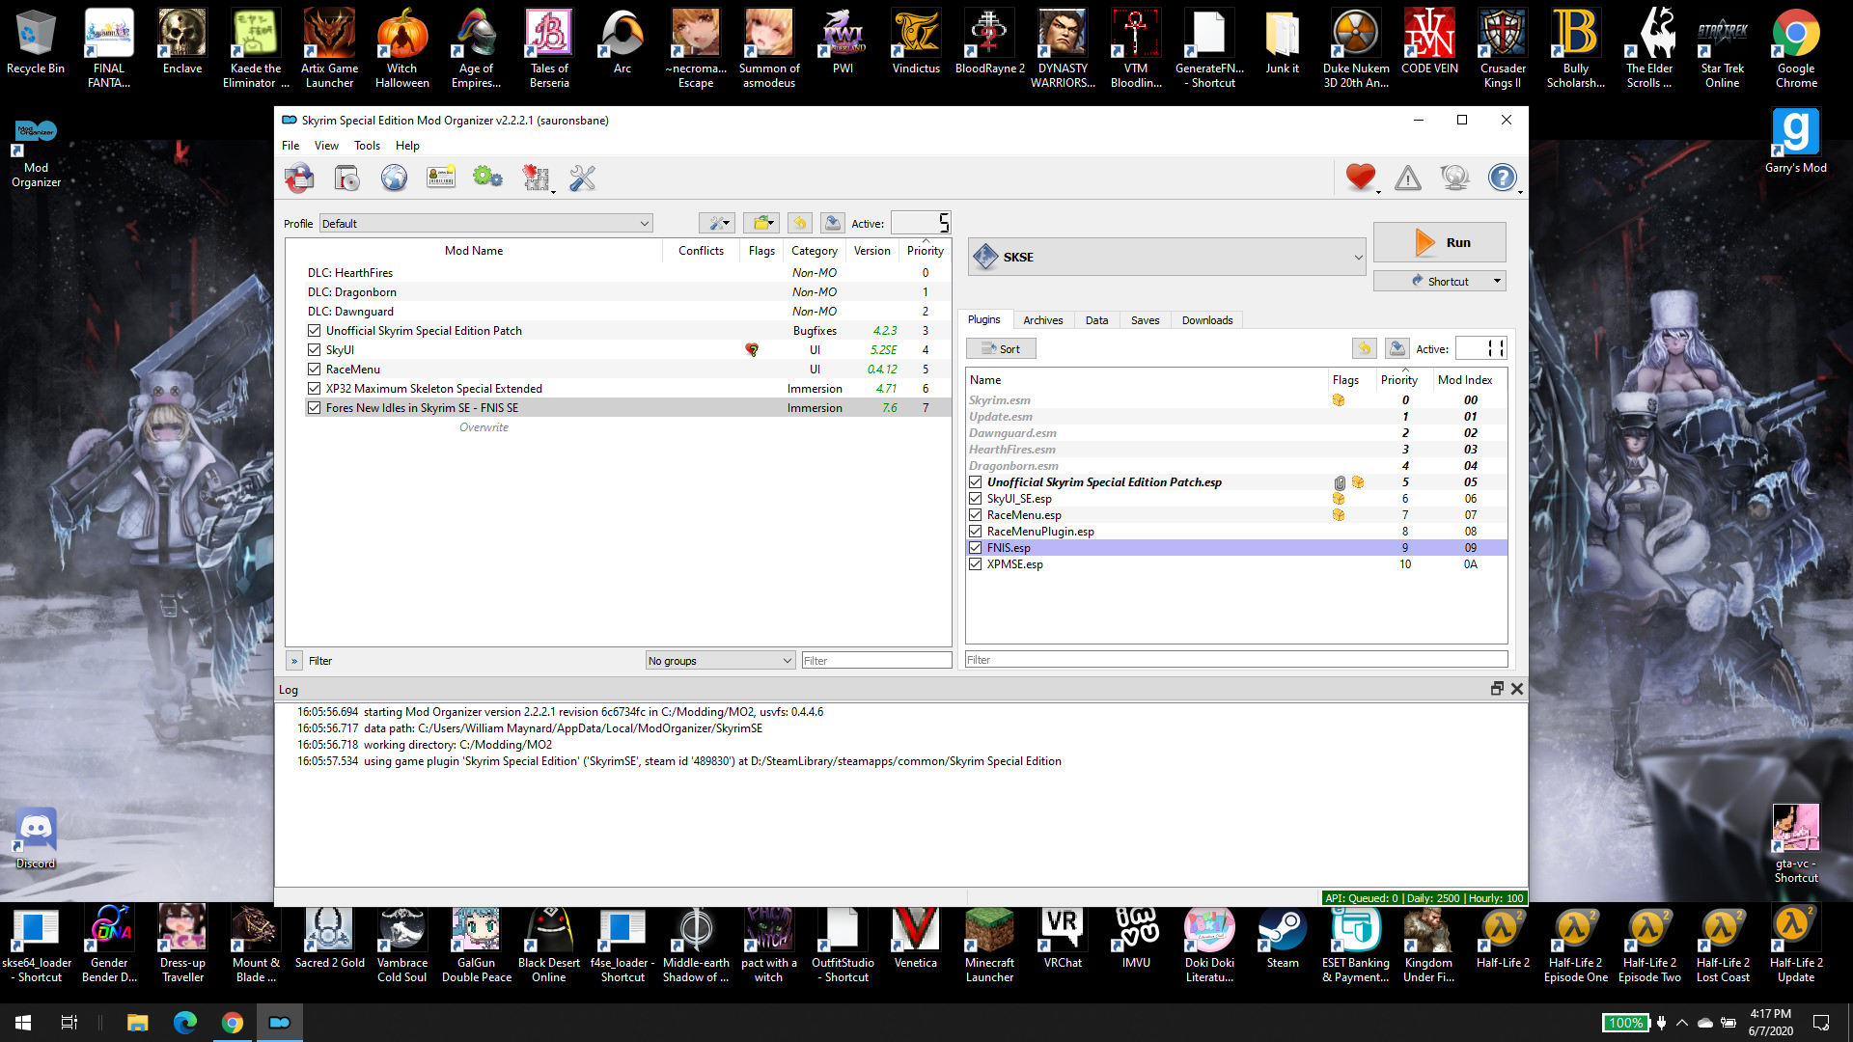The height and width of the screenshot is (1042, 1853).
Task: Open the Tools menu
Action: (367, 146)
